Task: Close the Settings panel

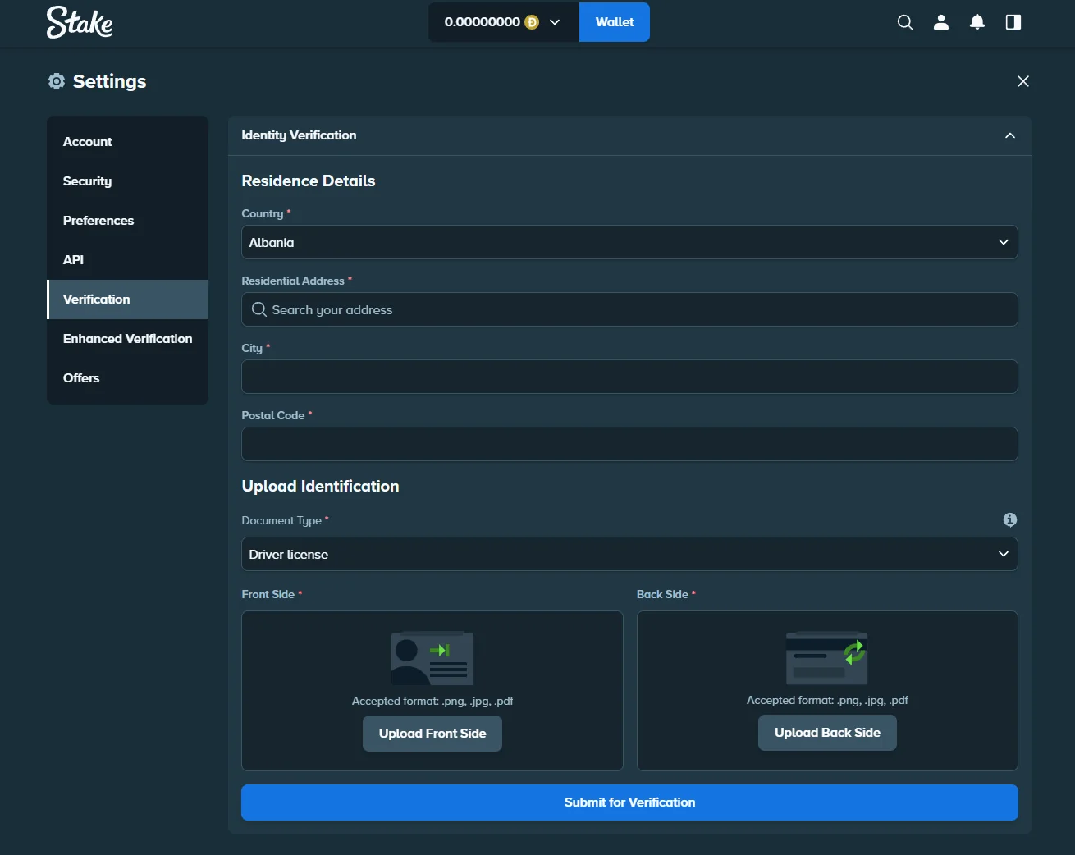Action: [x=1023, y=81]
